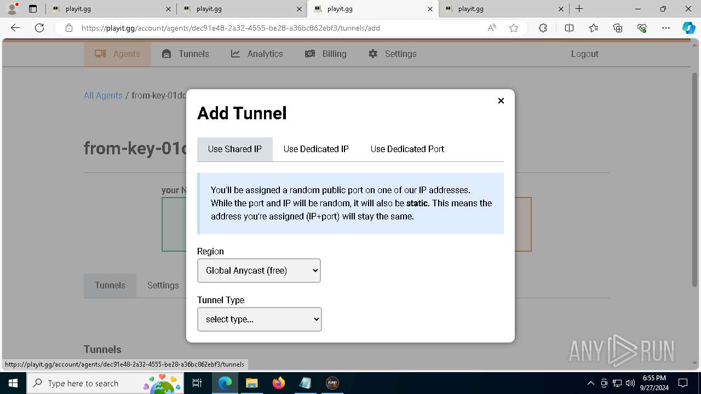Open playit app icon on taskbar
The width and height of the screenshot is (701, 394).
pyautogui.click(x=332, y=383)
